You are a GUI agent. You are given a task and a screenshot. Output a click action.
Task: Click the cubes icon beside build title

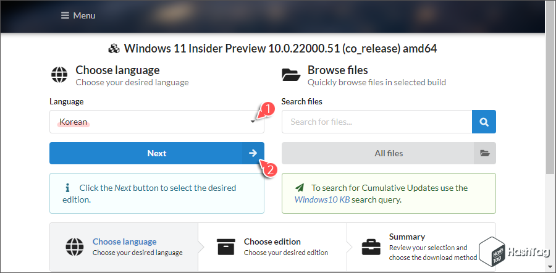[114, 49]
